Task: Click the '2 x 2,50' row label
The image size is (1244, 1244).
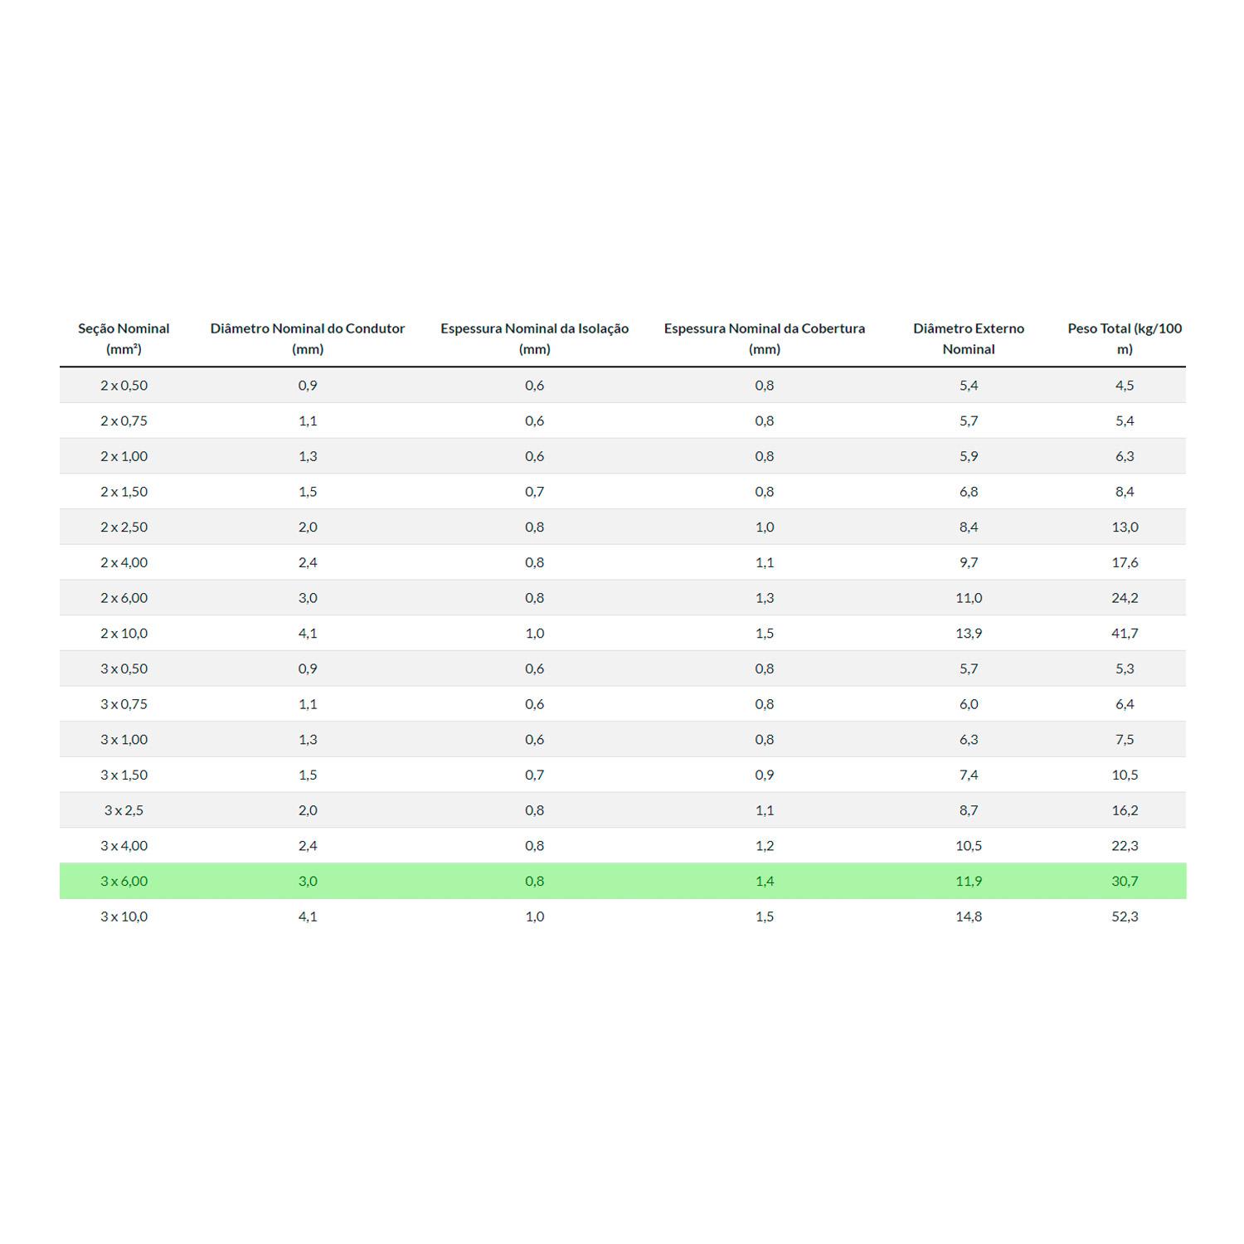Action: coord(124,527)
